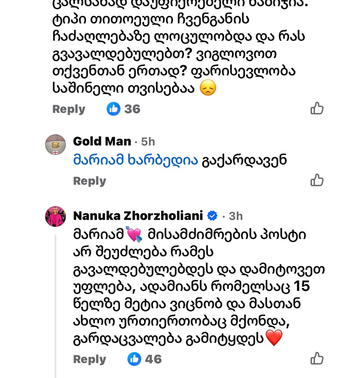Image resolution: width=338 pixels, height=378 pixels.
Task: Reply to Gold Man's comment
Action: tap(89, 181)
